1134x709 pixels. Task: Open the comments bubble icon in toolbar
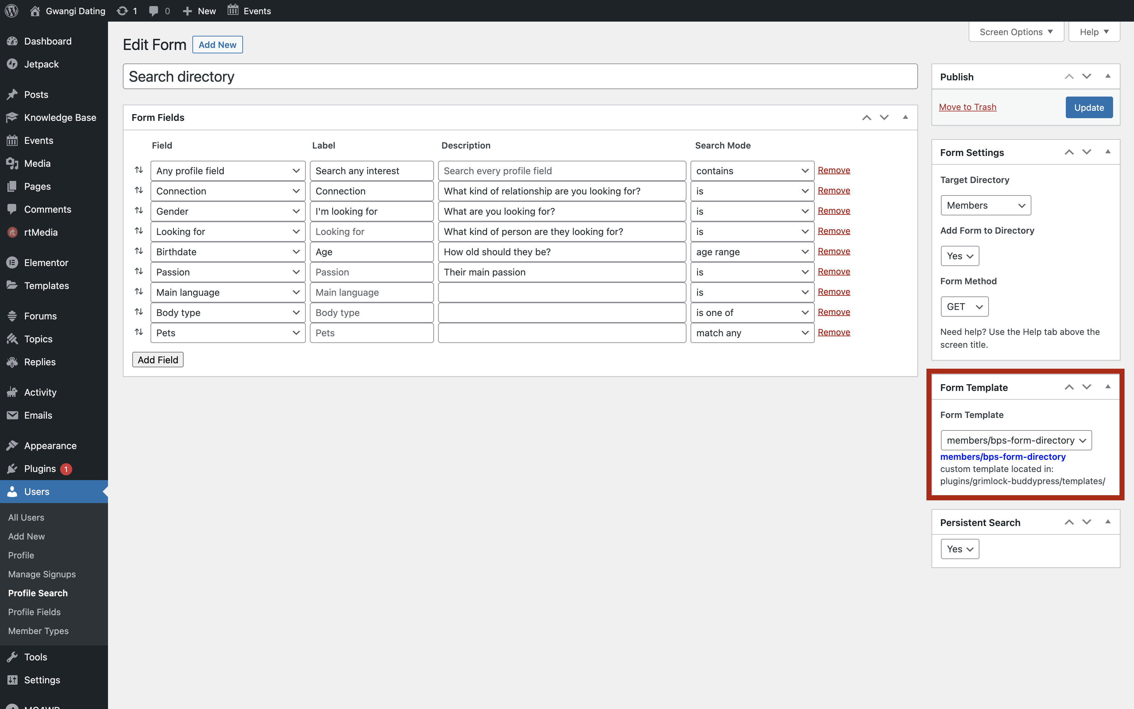point(153,11)
